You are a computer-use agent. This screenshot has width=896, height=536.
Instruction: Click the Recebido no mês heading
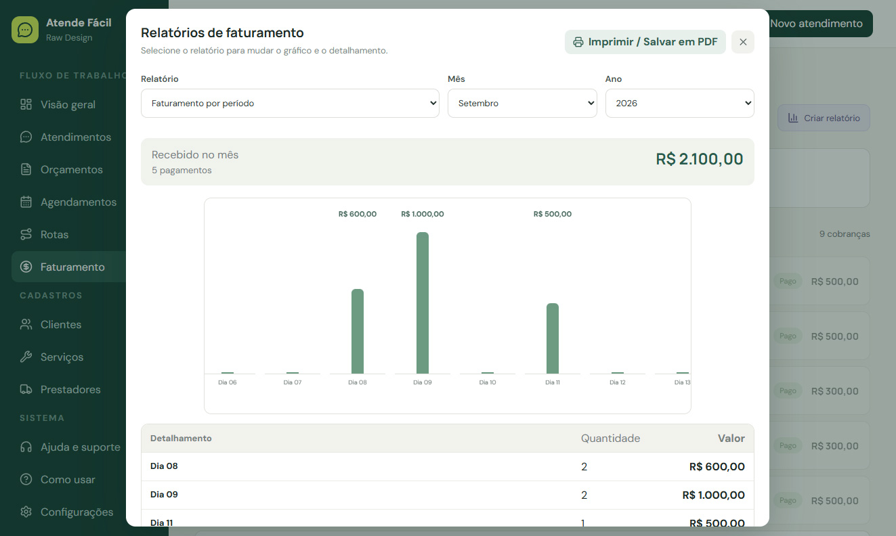coord(195,154)
